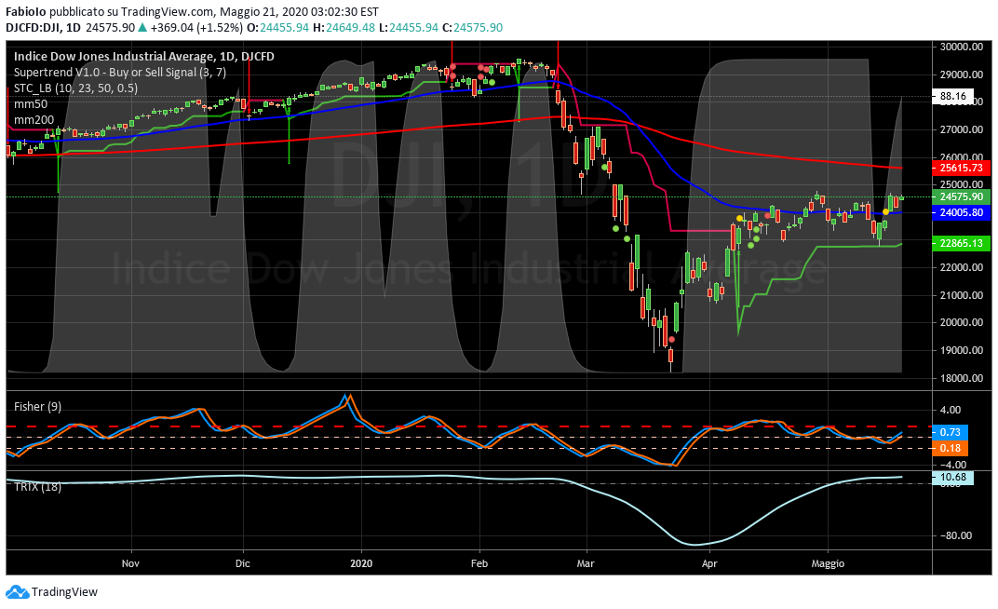This screenshot has width=998, height=609.
Task: Click the blue 24005.80 mm50 price label
Action: coord(961,212)
